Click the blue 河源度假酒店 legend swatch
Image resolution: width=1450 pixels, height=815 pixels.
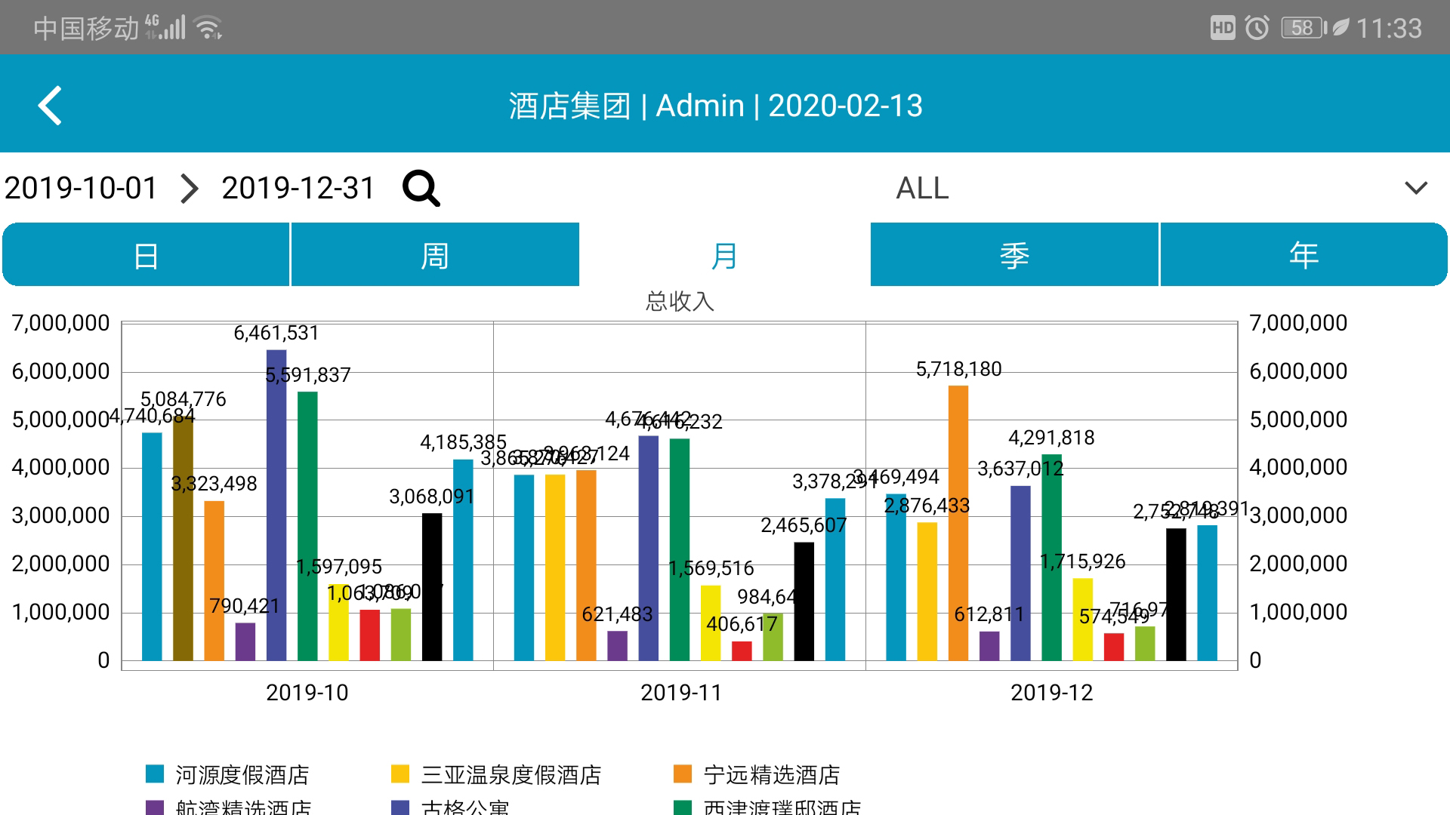[x=155, y=774]
